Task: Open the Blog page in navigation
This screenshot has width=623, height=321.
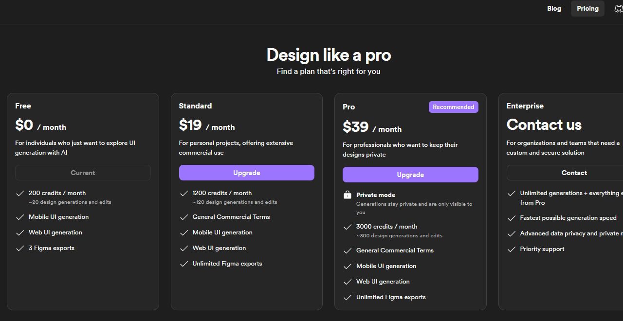Action: [x=554, y=8]
